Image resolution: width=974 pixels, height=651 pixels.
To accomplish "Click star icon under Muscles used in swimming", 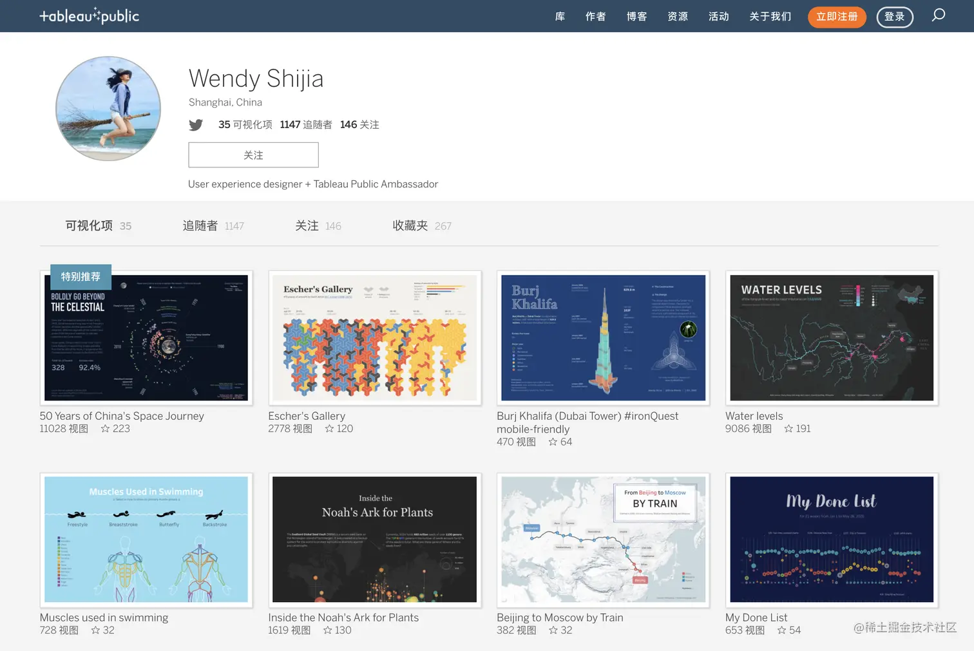I will 95,630.
